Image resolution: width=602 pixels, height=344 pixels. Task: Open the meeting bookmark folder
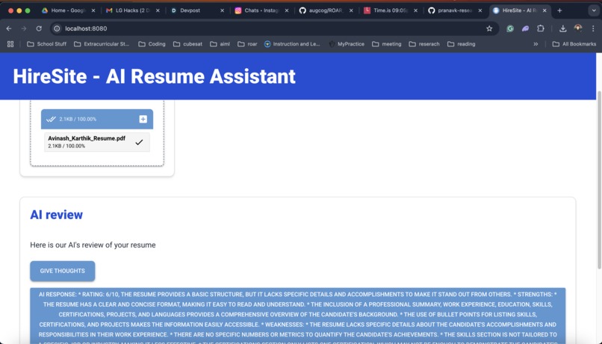click(387, 44)
